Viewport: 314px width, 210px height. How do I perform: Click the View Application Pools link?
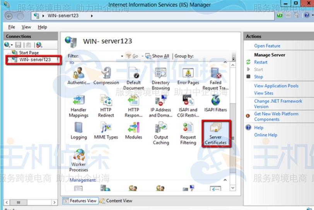coord(276,86)
